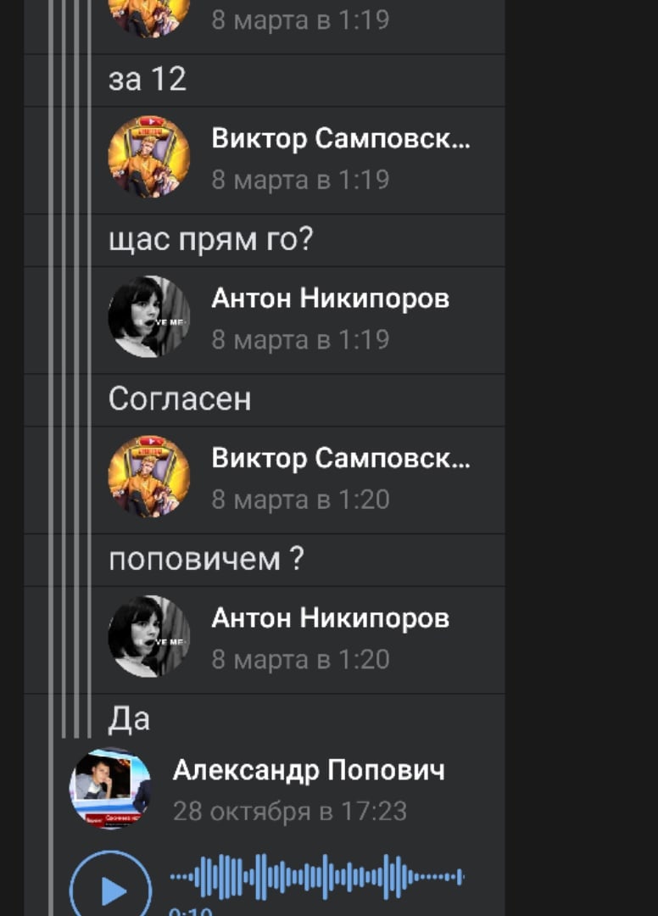
Task: Tap Виктор avatar above 'поповичем ?'
Action: click(149, 476)
